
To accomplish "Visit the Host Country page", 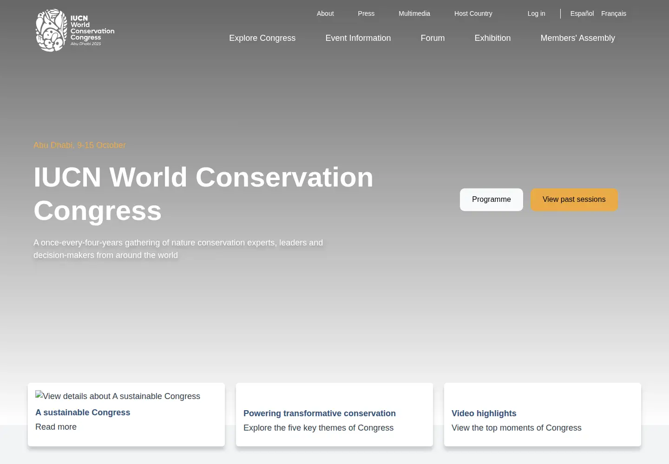I will (473, 13).
